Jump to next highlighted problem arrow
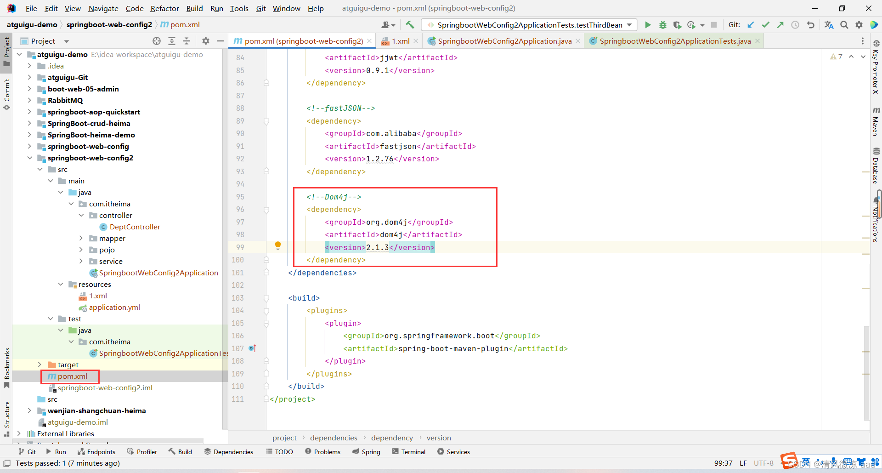 coord(863,57)
